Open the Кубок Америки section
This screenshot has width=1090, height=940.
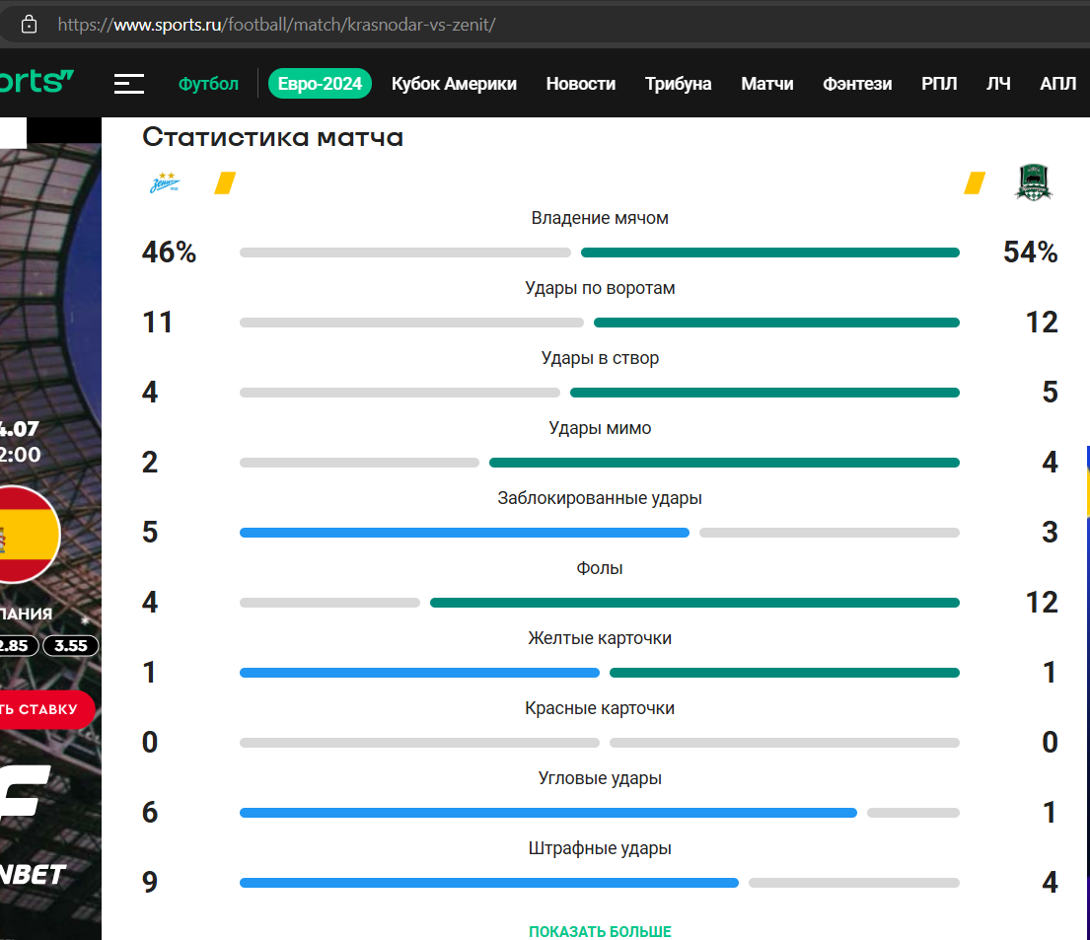454,84
